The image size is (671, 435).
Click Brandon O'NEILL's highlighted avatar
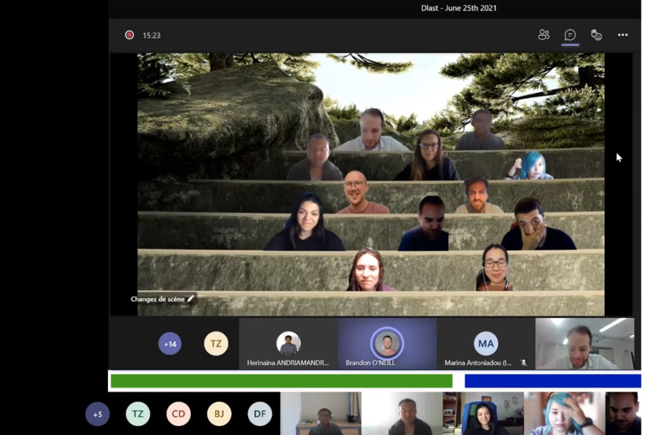(387, 343)
